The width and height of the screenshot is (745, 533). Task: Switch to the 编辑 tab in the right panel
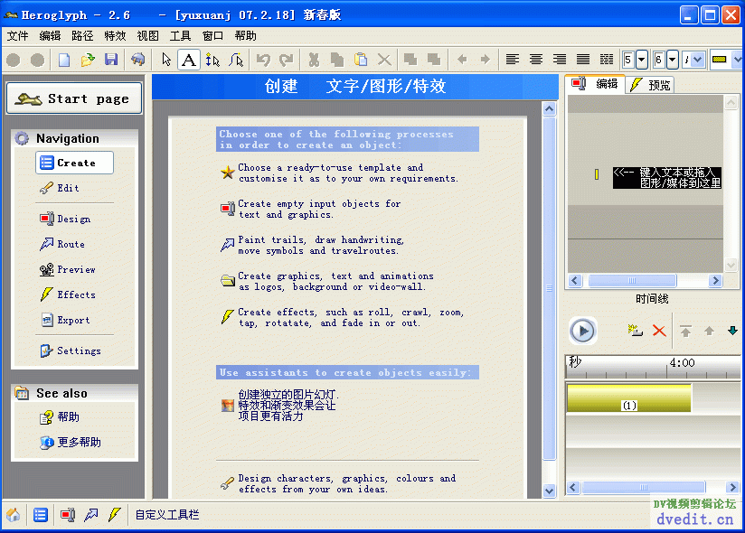click(595, 84)
